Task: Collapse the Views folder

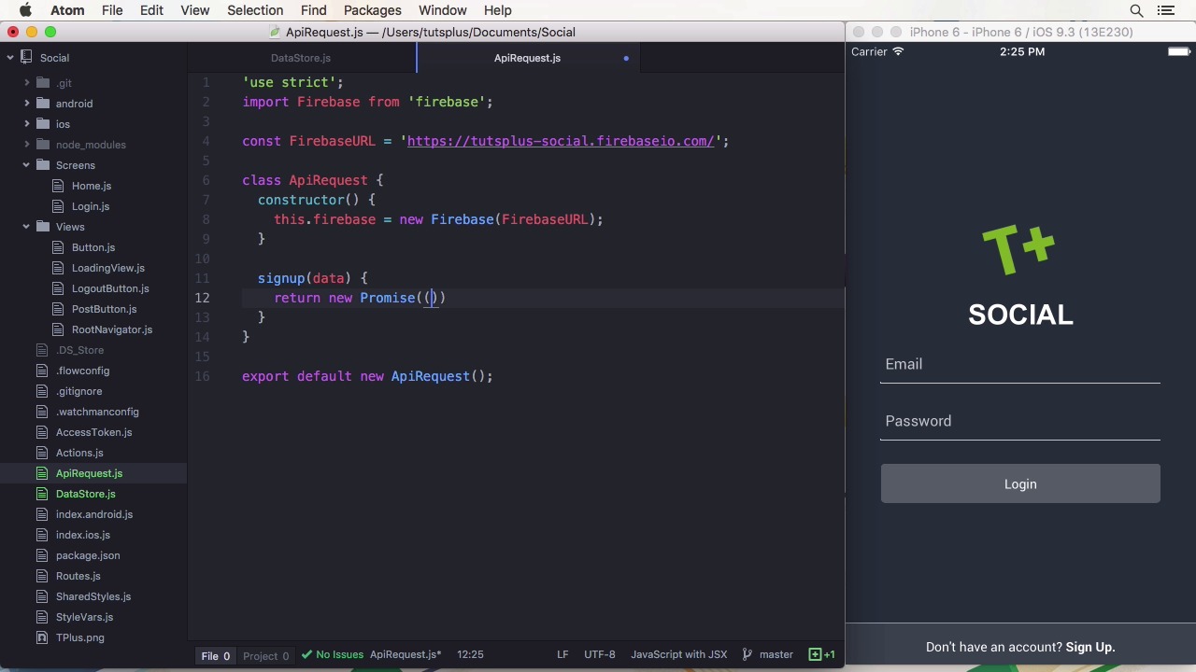Action: (x=26, y=227)
